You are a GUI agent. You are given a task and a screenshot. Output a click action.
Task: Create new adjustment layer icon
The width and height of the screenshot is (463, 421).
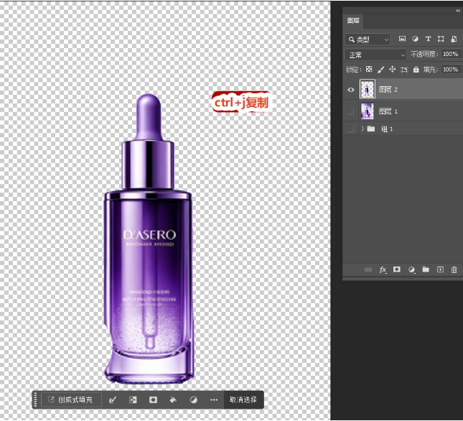(411, 269)
